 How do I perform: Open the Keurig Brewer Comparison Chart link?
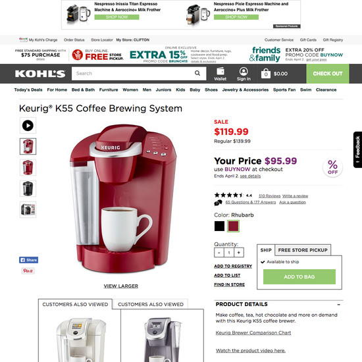[x=253, y=332]
